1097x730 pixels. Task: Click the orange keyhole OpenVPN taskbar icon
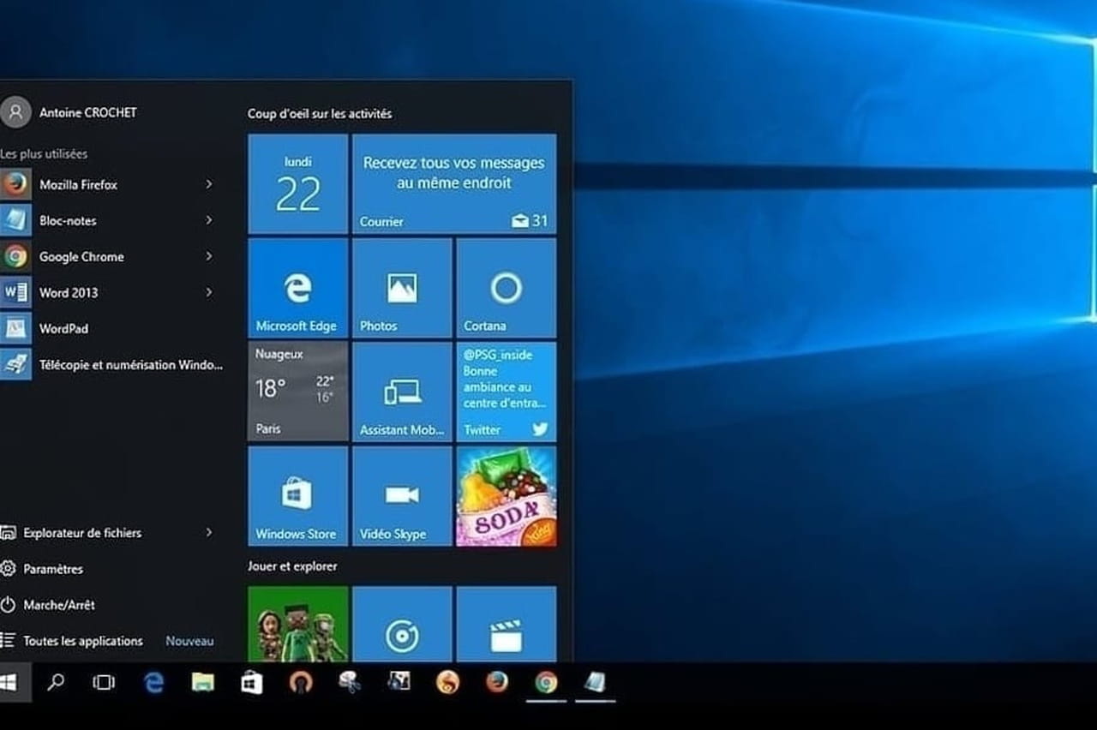tap(301, 682)
